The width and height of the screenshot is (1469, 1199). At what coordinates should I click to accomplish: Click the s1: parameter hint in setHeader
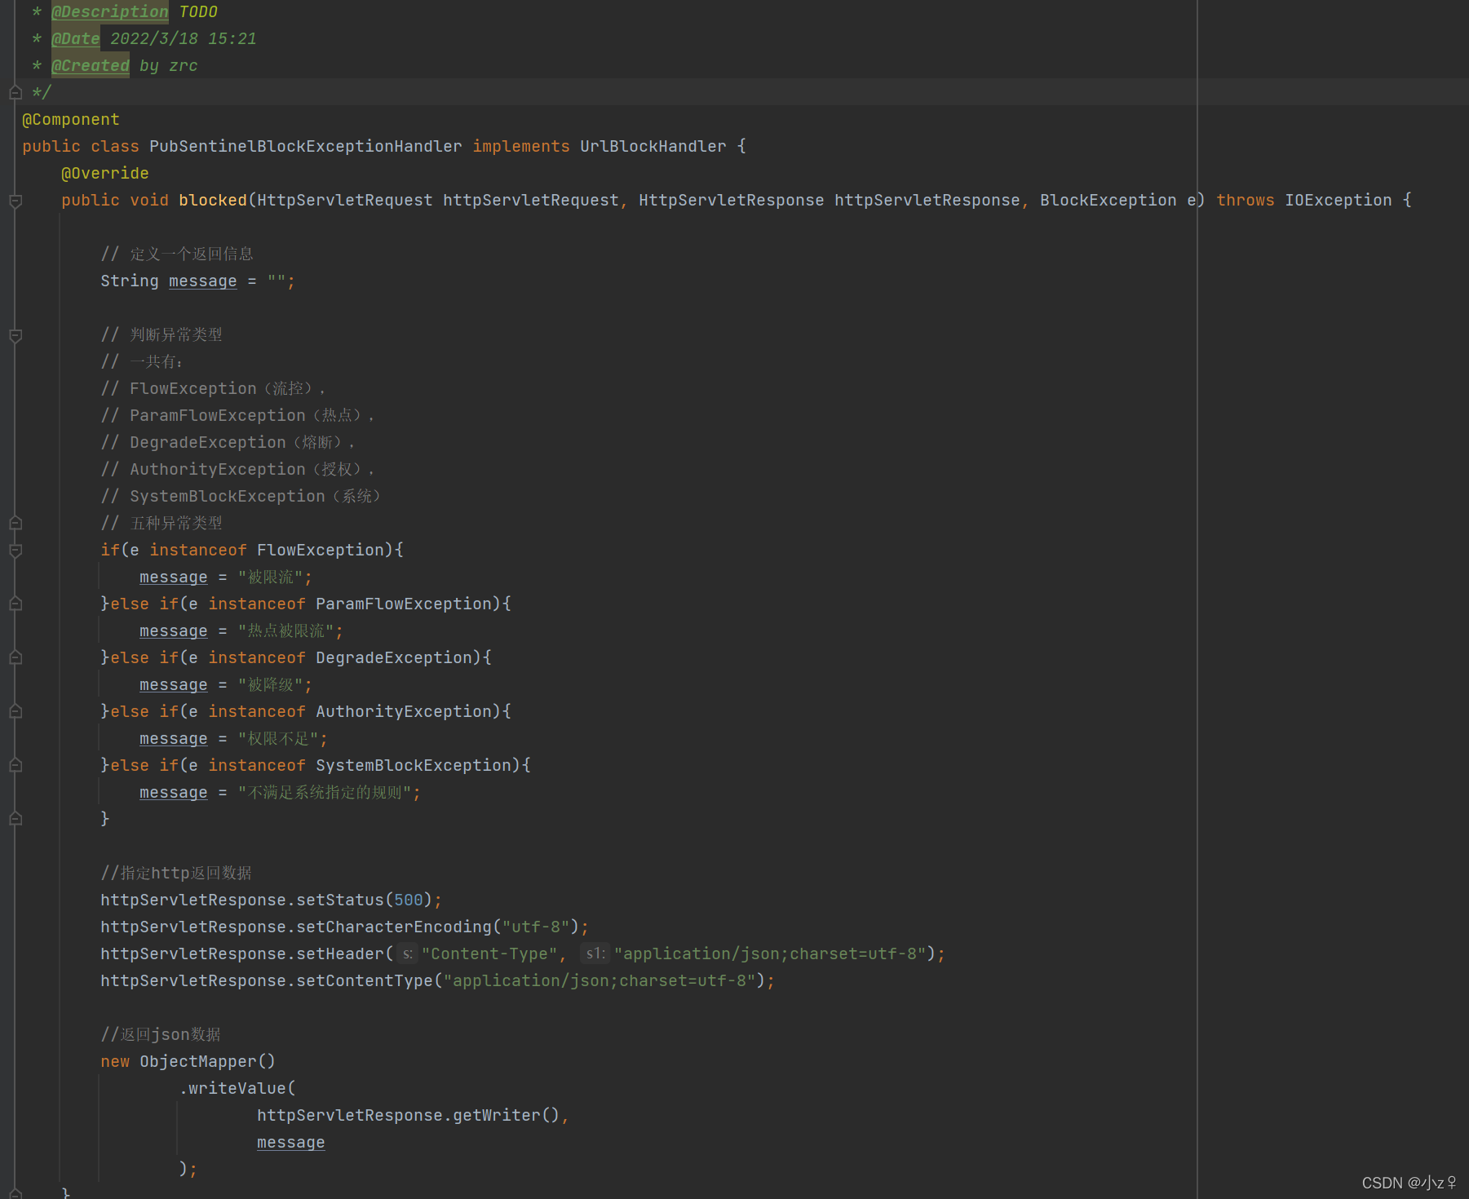pos(595,953)
